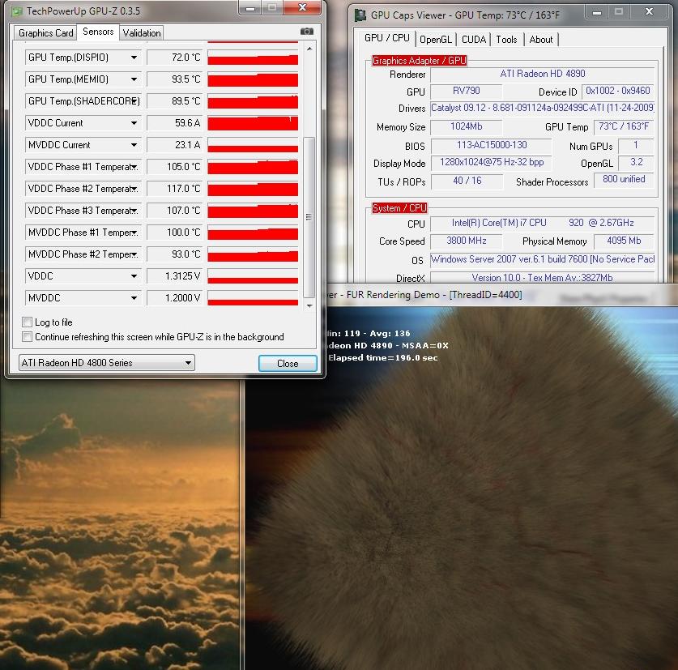Select GPU / CPU tab in GPU Caps Viewer
Viewport: 678px width, 670px height.
[386, 38]
